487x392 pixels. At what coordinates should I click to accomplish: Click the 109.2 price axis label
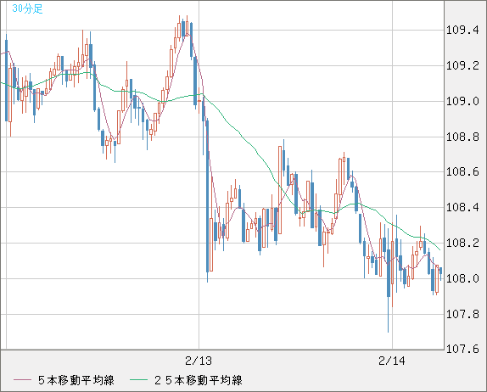462,65
